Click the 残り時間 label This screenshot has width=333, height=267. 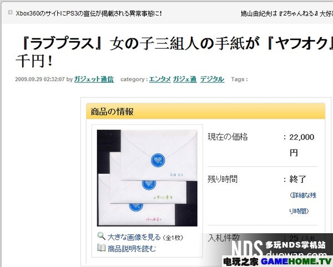pos(223,179)
